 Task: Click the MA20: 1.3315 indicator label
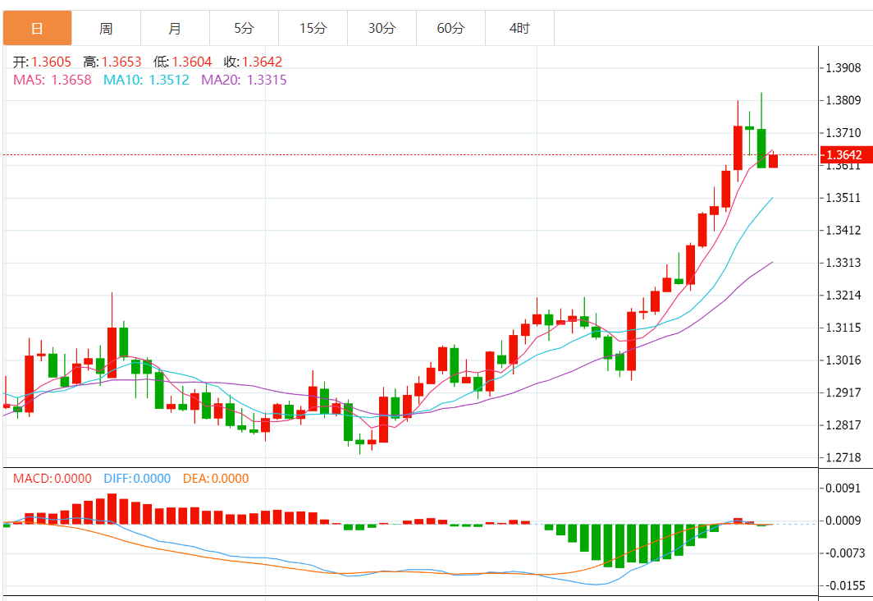(x=244, y=80)
